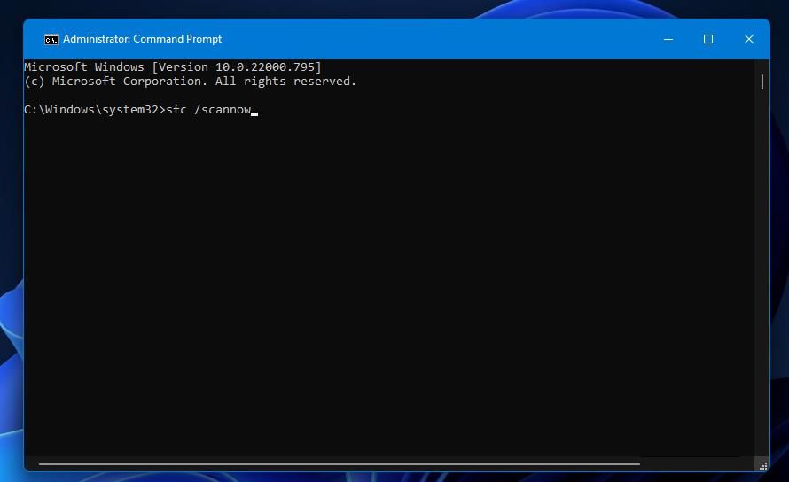Click the vertical scrollbar thumb
The image size is (789, 482).
tap(762, 82)
